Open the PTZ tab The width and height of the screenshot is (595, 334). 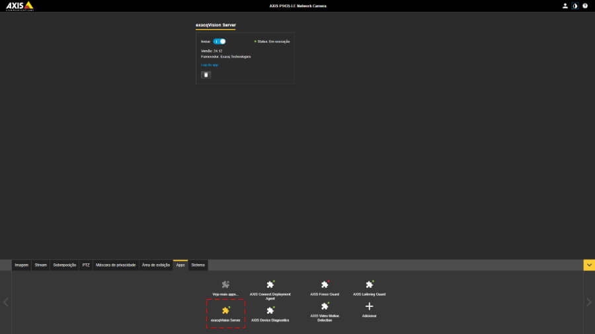coord(86,265)
